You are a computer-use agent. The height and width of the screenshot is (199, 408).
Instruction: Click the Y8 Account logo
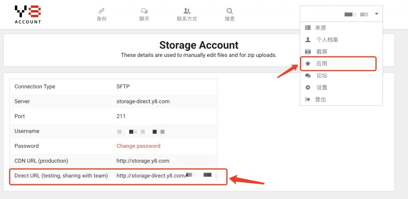coord(28,15)
